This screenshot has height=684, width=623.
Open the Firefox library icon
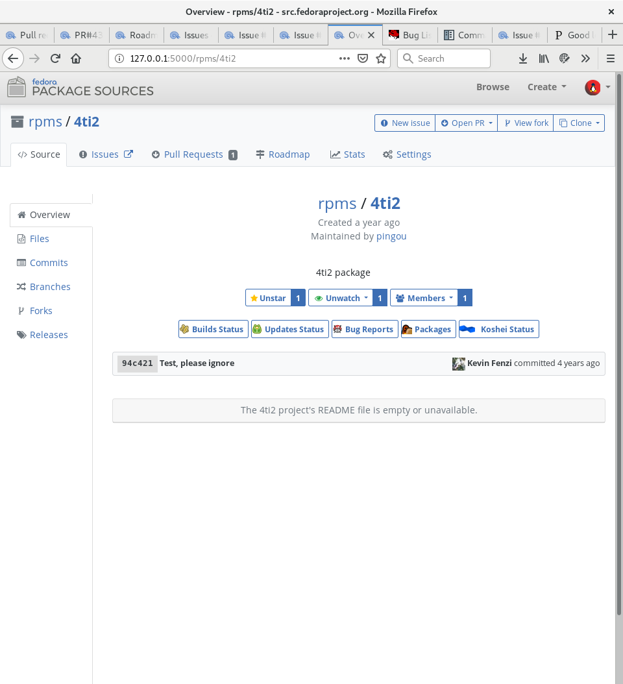point(544,58)
